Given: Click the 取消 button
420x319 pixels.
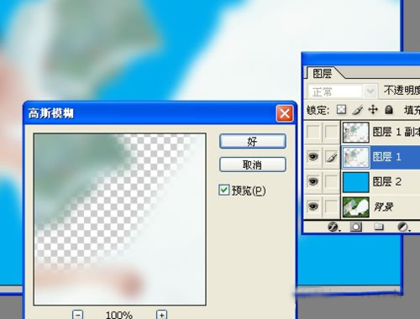Looking at the screenshot, I should [253, 165].
